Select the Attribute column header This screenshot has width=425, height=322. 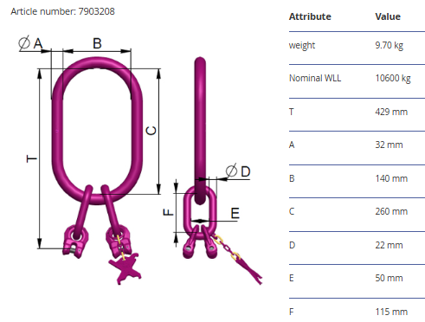pos(310,16)
